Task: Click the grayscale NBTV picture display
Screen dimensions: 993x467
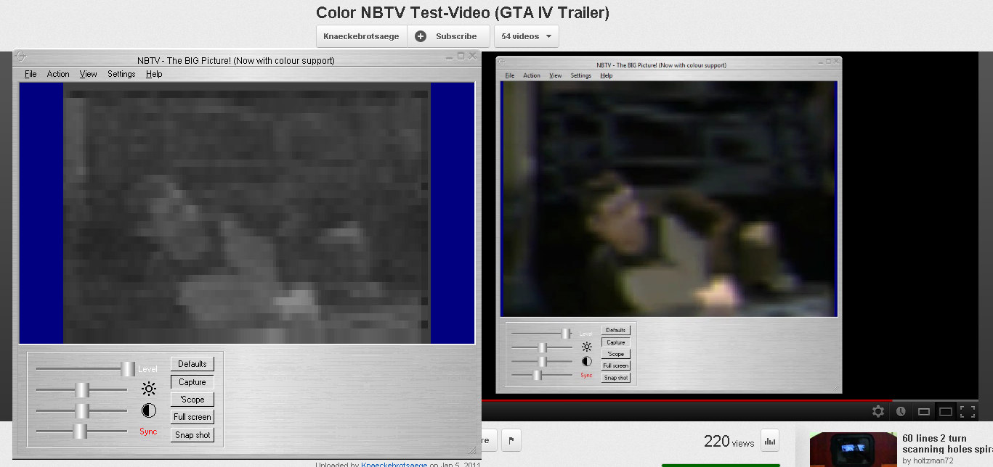Action: (247, 212)
